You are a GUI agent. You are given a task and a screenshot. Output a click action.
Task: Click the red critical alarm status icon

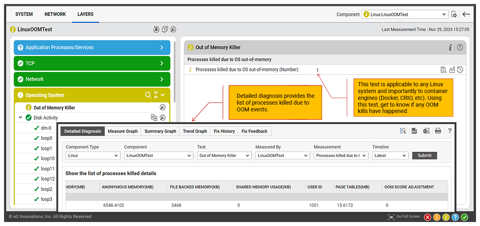(x=428, y=217)
